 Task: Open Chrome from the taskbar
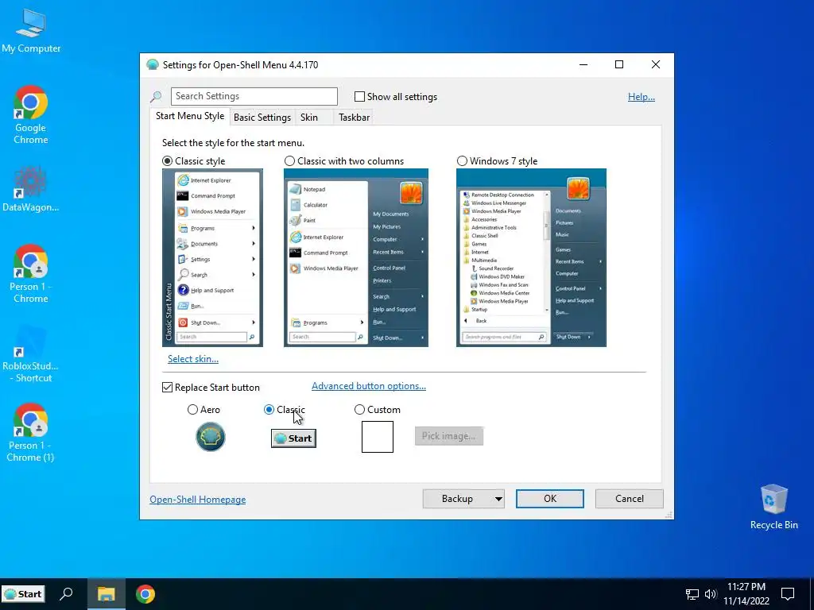click(145, 594)
